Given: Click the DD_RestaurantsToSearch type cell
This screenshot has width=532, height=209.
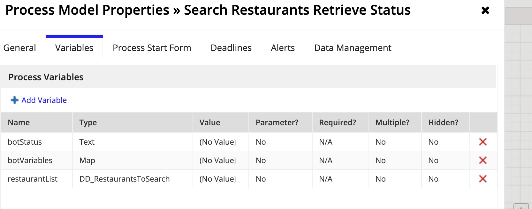Looking at the screenshot, I should [125, 179].
